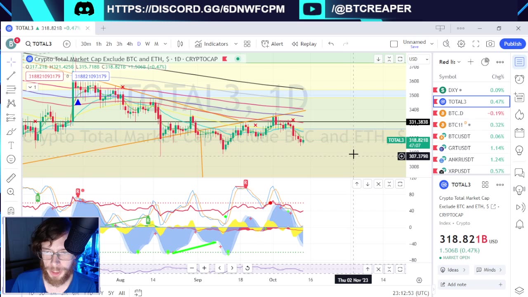Viewport: 528px width, 297px height.
Task: Add a compare symbol with plus icon
Action: click(x=66, y=44)
